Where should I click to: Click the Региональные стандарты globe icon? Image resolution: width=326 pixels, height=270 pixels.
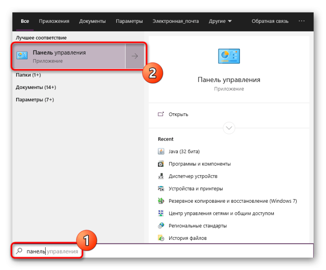(x=161, y=226)
